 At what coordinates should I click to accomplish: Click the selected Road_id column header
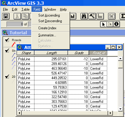98,53
